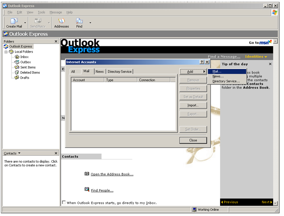Click the Send/Recv toolbar icon
Screen dimensions: 284x216
click(38, 21)
